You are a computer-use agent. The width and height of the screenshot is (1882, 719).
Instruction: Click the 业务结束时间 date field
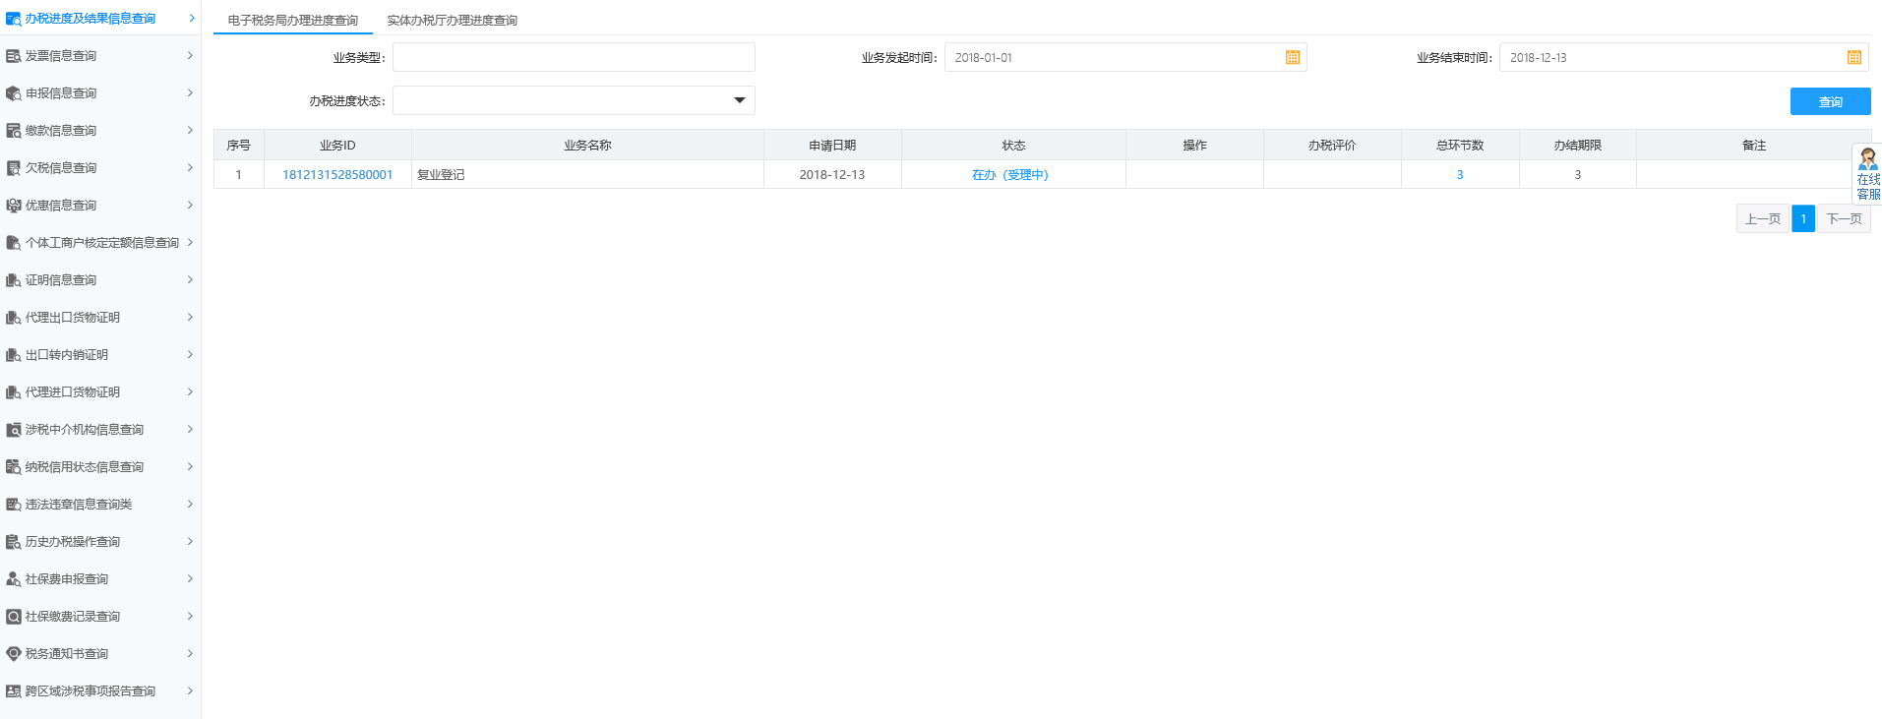[x=1684, y=57]
